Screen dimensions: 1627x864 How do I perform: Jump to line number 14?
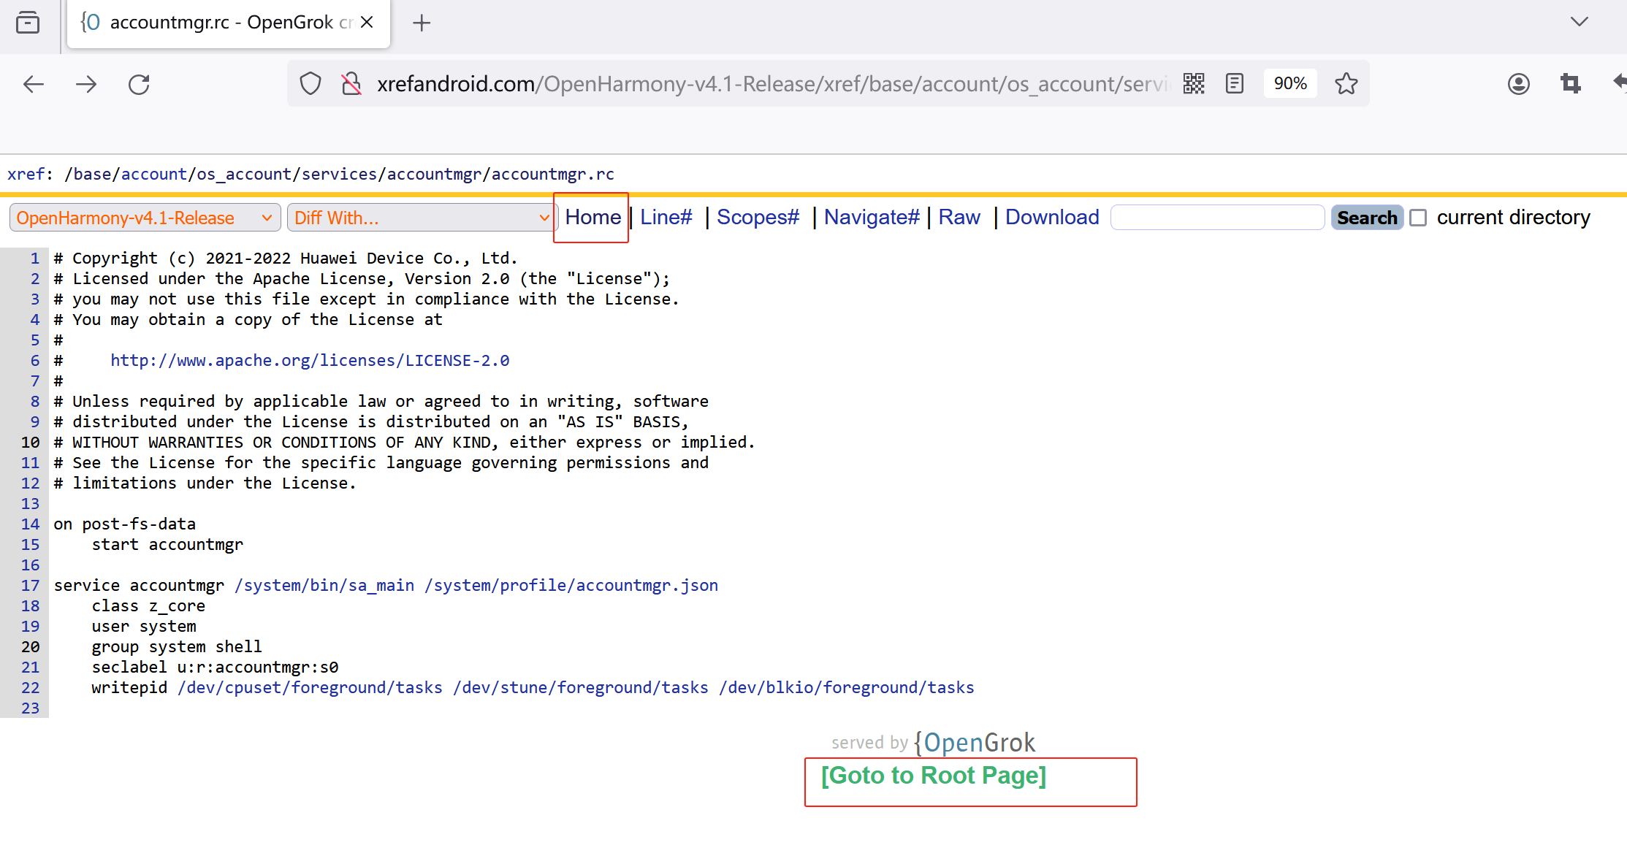click(x=30, y=524)
